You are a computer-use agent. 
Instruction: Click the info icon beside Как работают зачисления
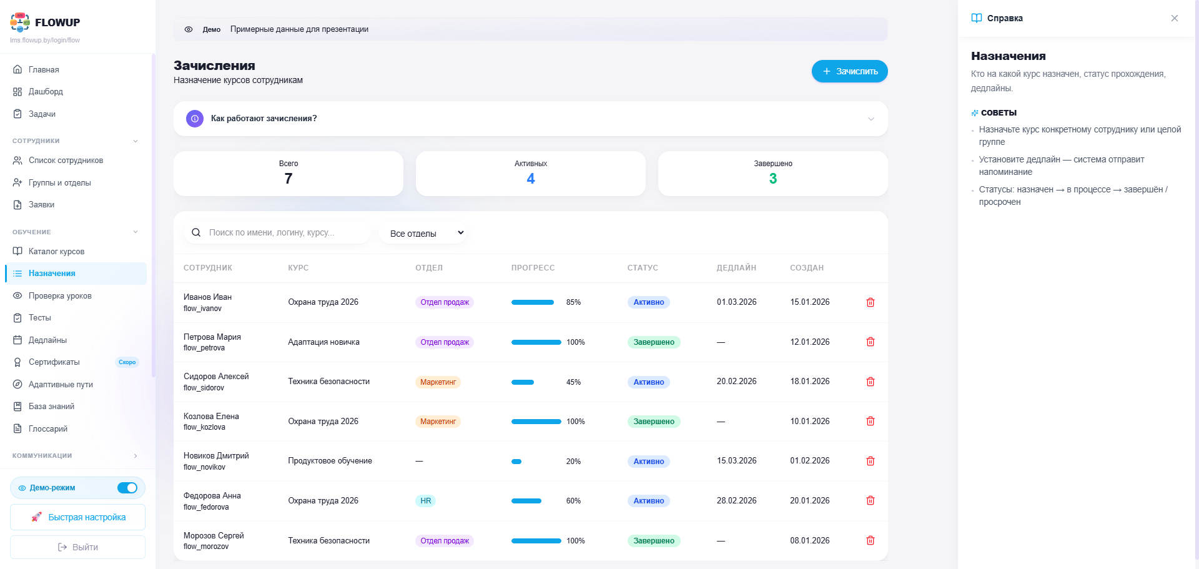point(195,119)
